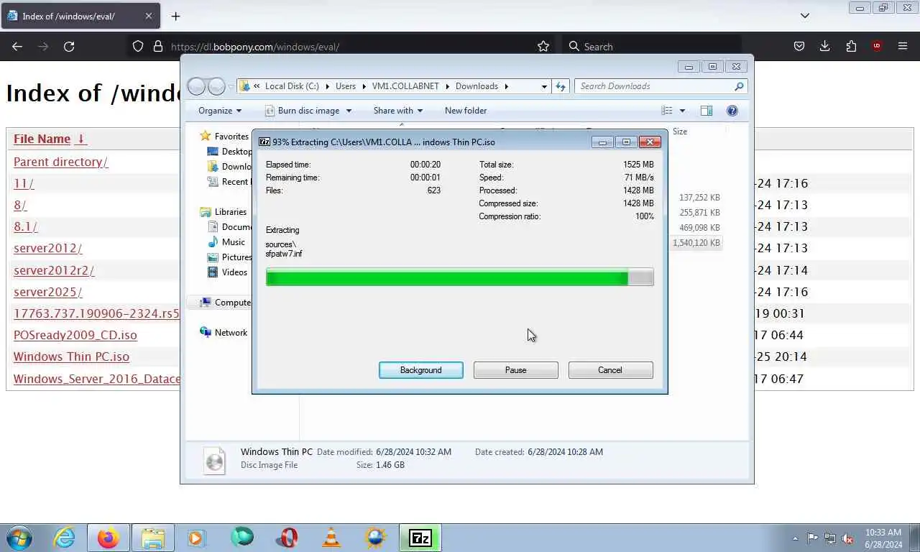The width and height of the screenshot is (920, 552).
Task: Expand the Burn disc image dropdown arrow
Action: coord(349,111)
